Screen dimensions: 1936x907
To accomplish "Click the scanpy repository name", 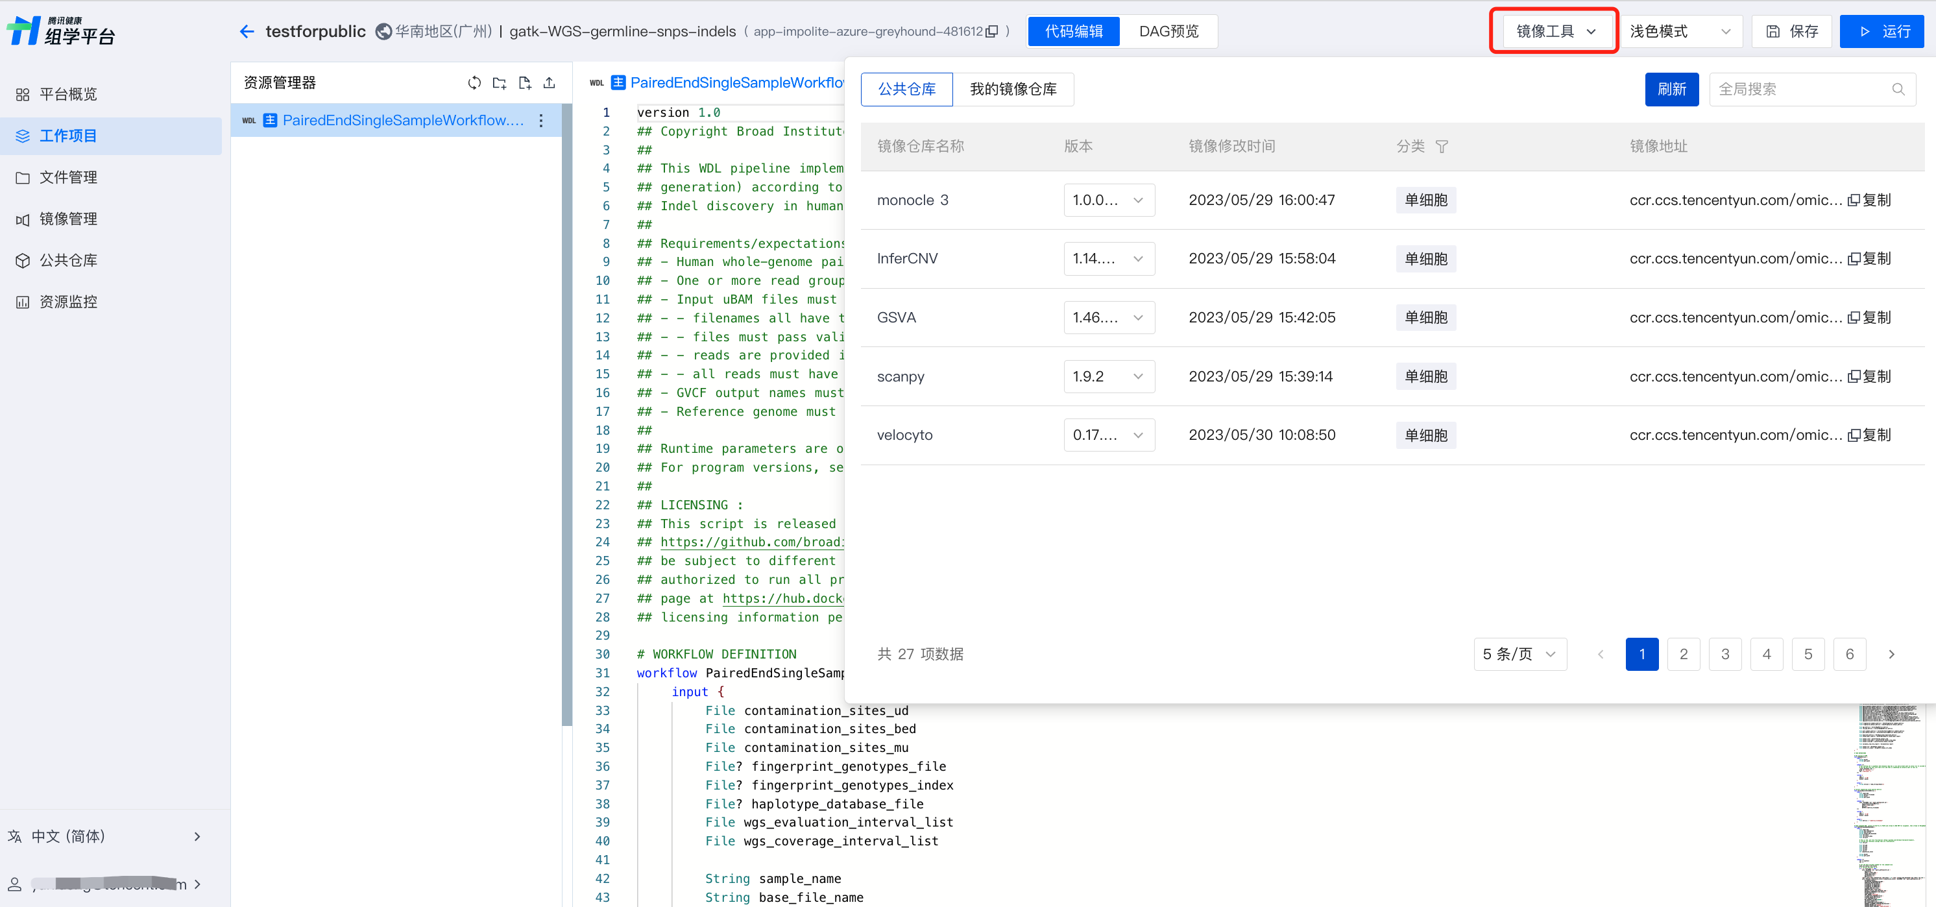I will pyautogui.click(x=901, y=376).
